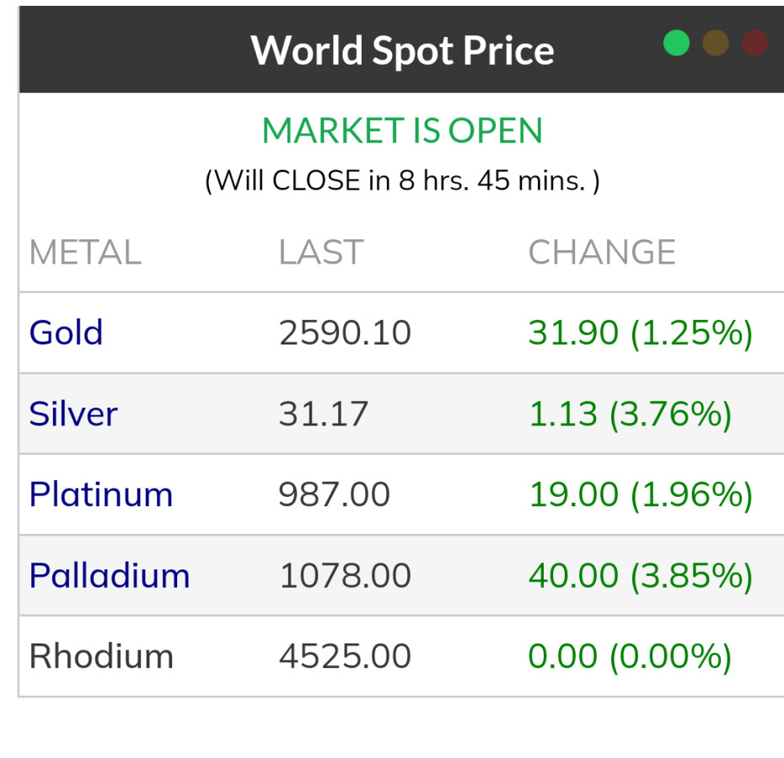Click Gold last price 2590.10
The width and height of the screenshot is (784, 758).
345,333
